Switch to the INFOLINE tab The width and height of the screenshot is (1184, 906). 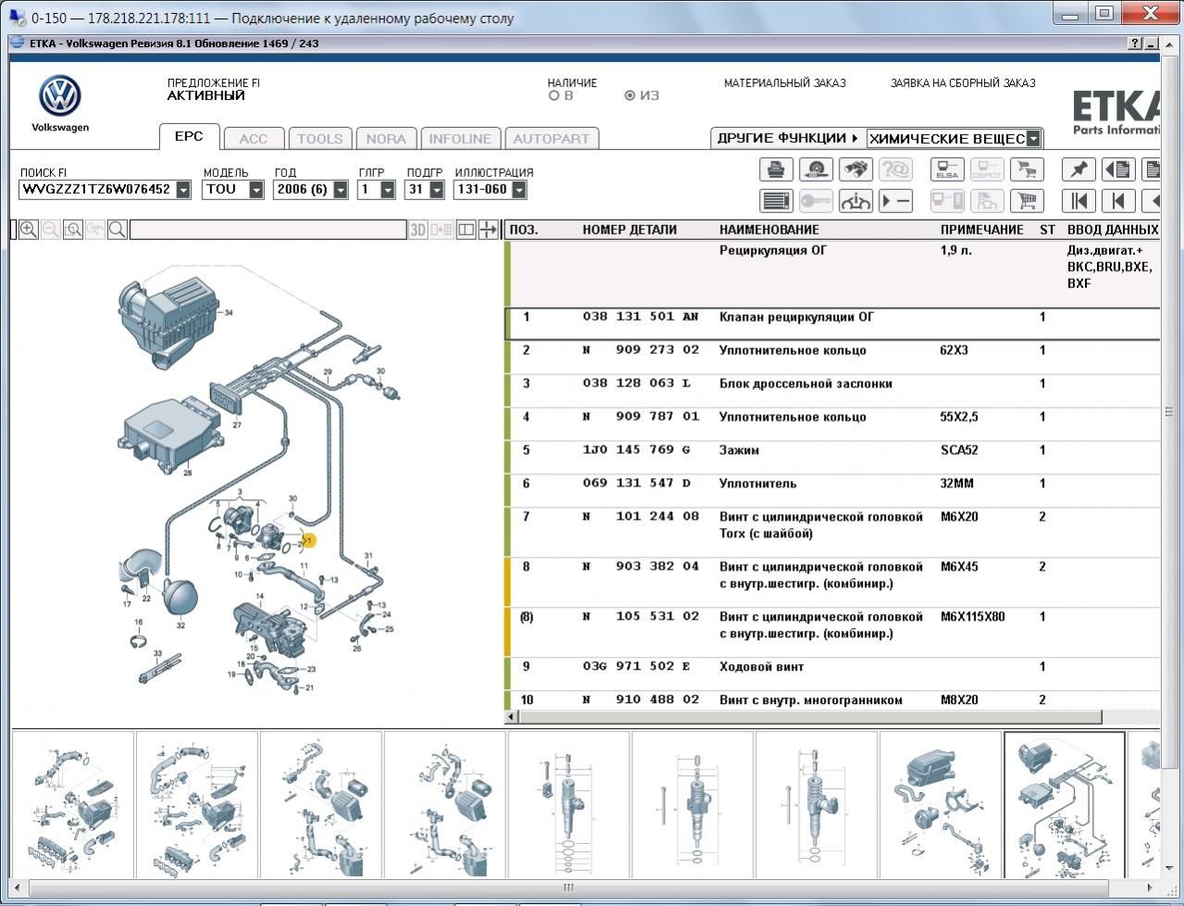pyautogui.click(x=460, y=139)
